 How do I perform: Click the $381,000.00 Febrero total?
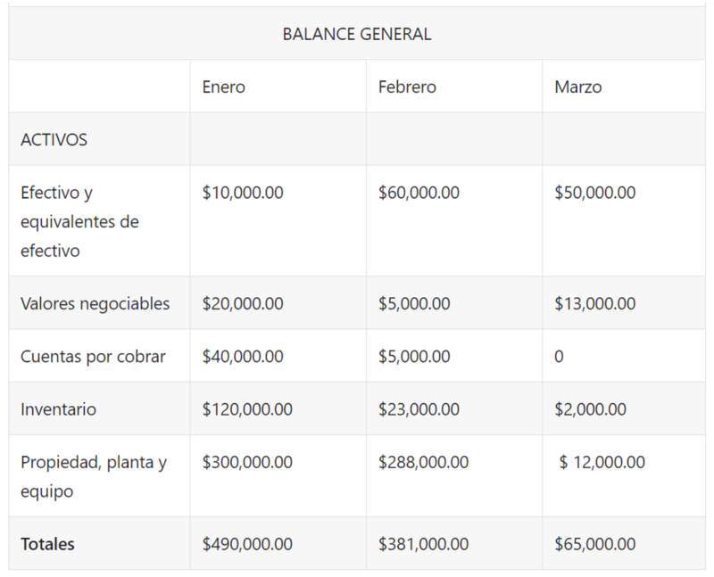tap(423, 544)
